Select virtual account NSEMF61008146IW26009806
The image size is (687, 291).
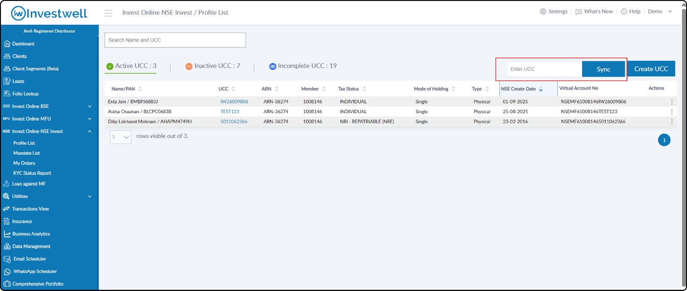(x=593, y=102)
